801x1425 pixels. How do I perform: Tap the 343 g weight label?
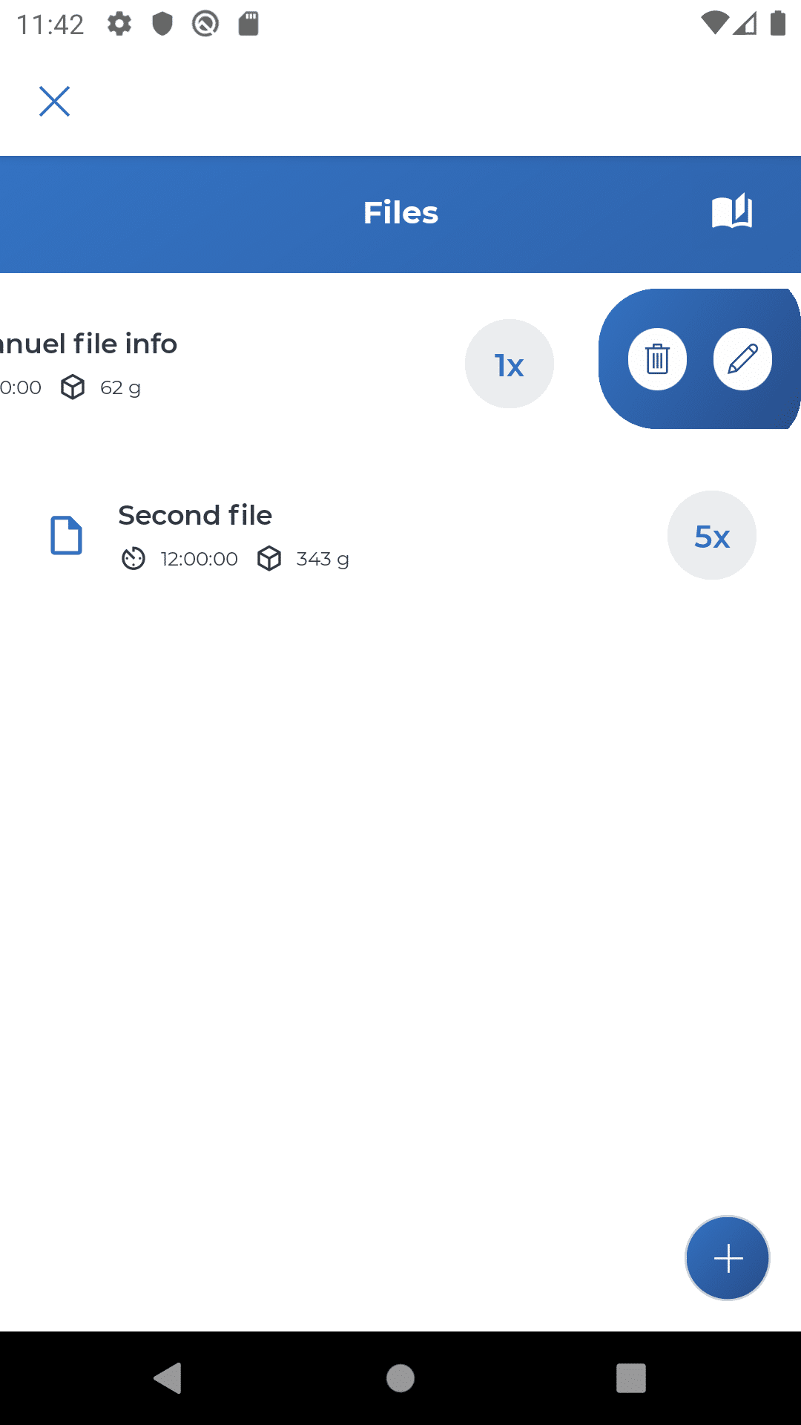point(323,559)
